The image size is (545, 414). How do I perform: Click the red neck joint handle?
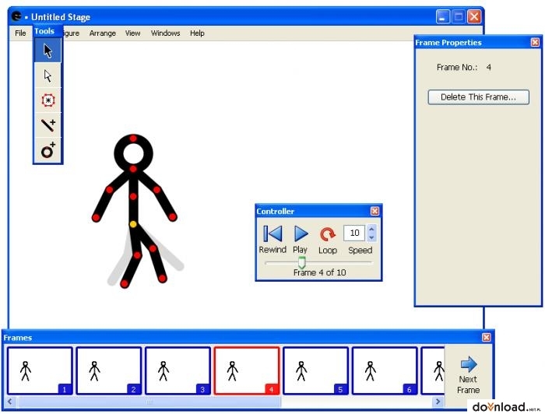click(x=133, y=169)
